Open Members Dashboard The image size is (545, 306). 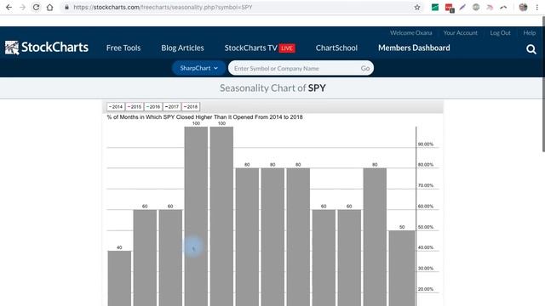pos(414,48)
